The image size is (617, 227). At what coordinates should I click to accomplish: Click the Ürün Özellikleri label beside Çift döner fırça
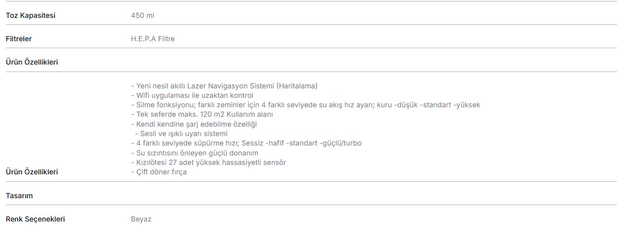[x=32, y=172]
